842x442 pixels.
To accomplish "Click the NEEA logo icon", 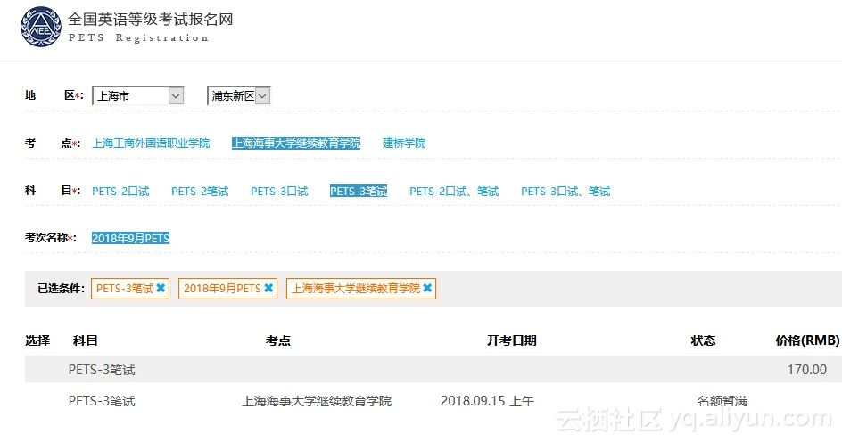I will (x=41, y=27).
